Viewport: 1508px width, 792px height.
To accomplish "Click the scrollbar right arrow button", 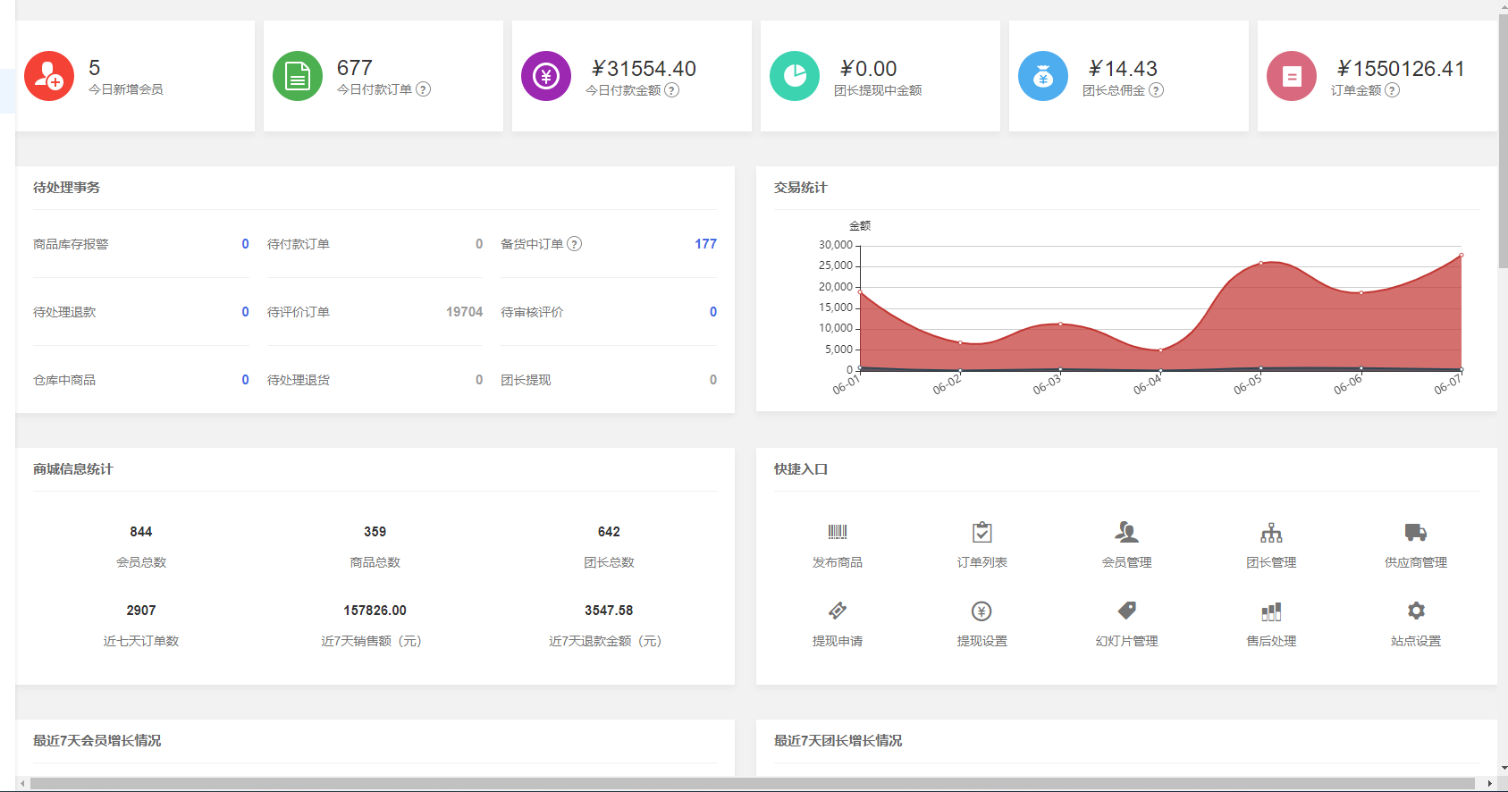I will coord(1490,784).
